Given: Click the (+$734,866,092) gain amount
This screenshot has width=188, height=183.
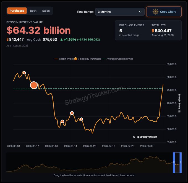Looking at the screenshot, I should pos(88,40).
